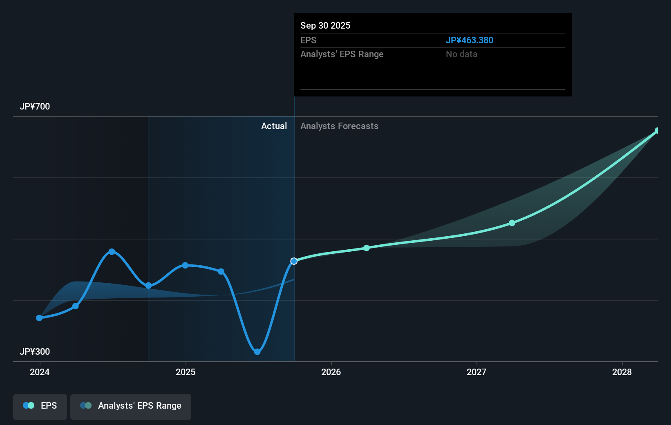Click the 2028 label on the time axis
671x425 pixels.
point(622,372)
